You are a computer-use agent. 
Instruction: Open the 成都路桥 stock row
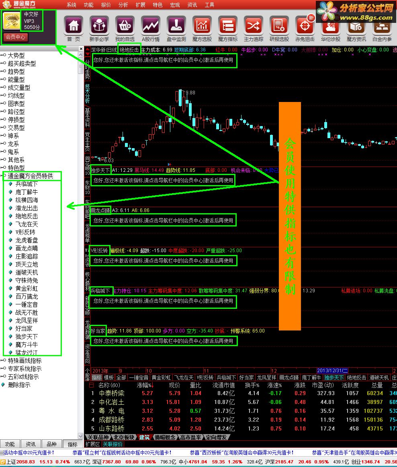coord(241,420)
